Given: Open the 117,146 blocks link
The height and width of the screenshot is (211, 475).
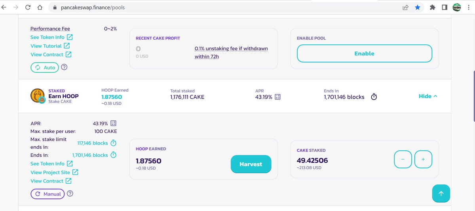Looking at the screenshot, I should pos(93,143).
